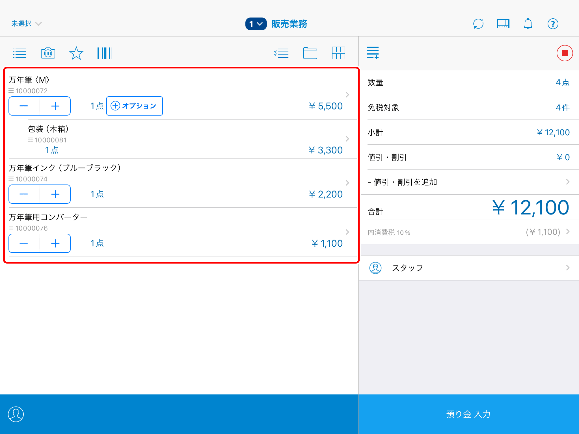This screenshot has width=579, height=434.
Task: Open help question mark
Action: pyautogui.click(x=553, y=24)
